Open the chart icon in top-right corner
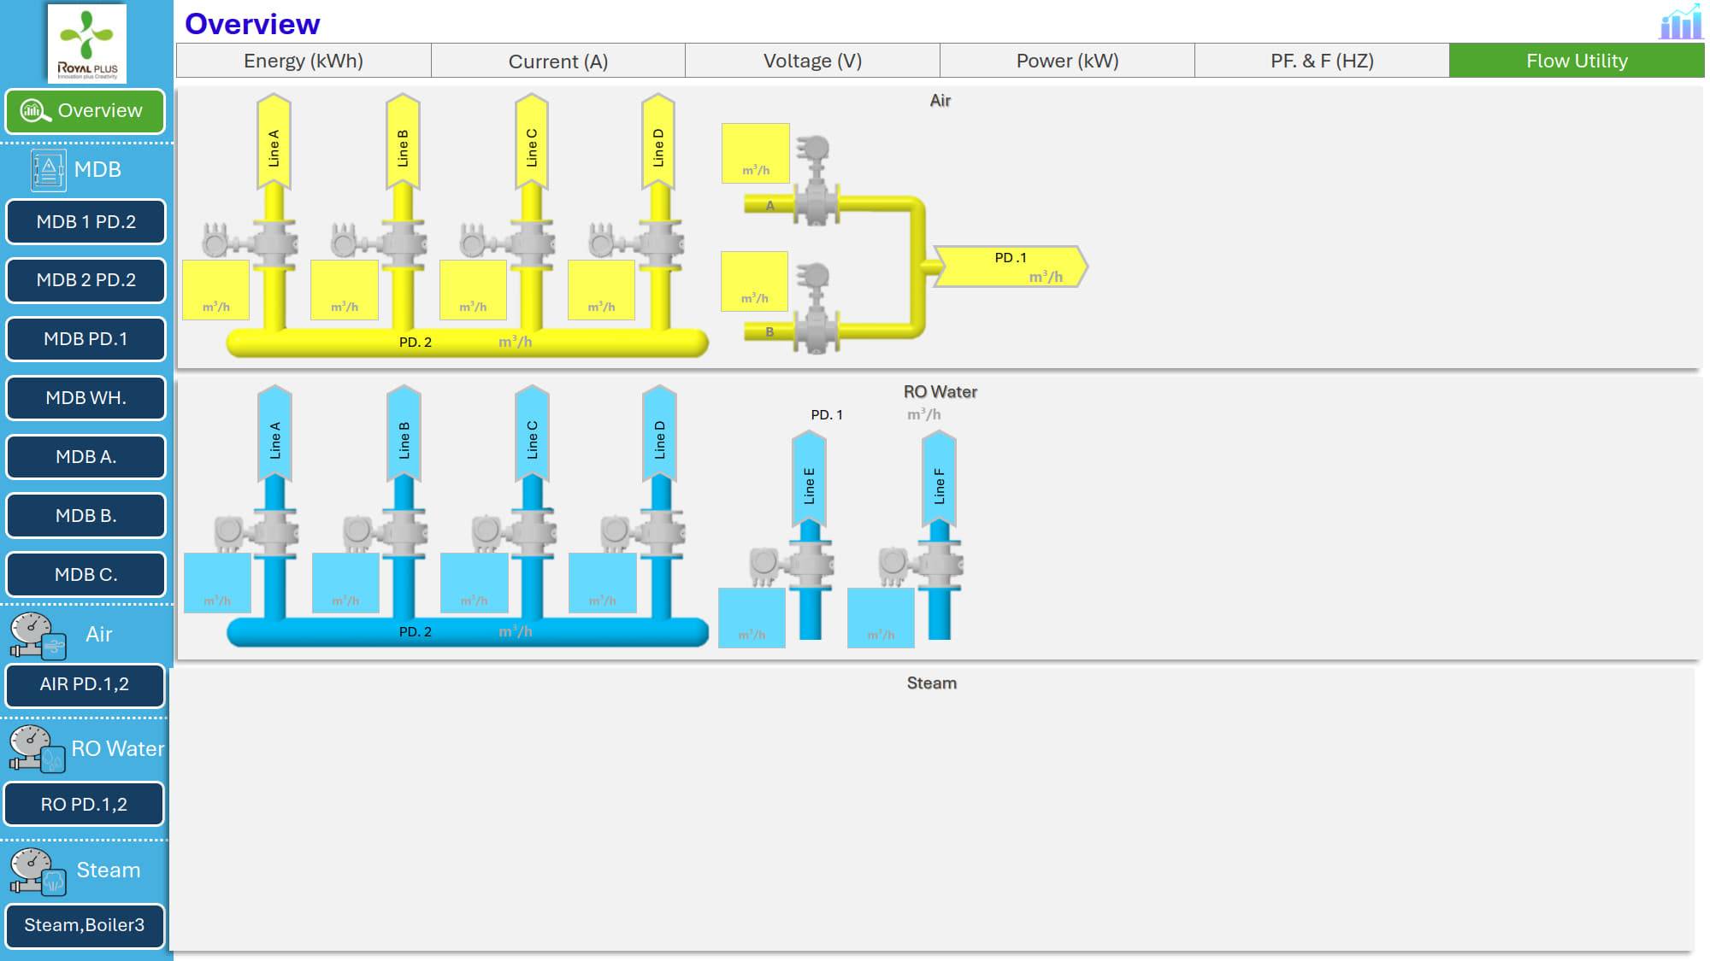Viewport: 1710px width, 961px height. pos(1680,22)
